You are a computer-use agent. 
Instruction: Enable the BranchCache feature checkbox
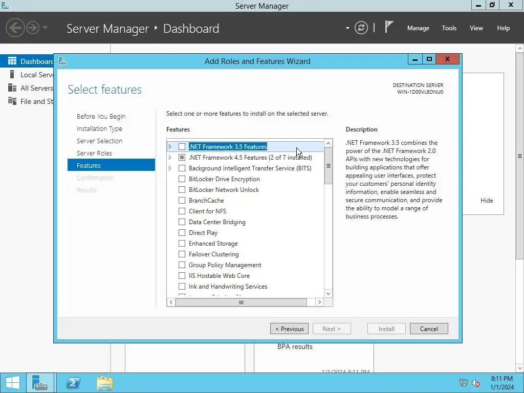pyautogui.click(x=182, y=200)
